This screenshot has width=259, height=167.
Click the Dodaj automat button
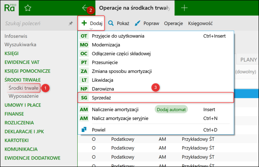pyautogui.click(x=171, y=110)
